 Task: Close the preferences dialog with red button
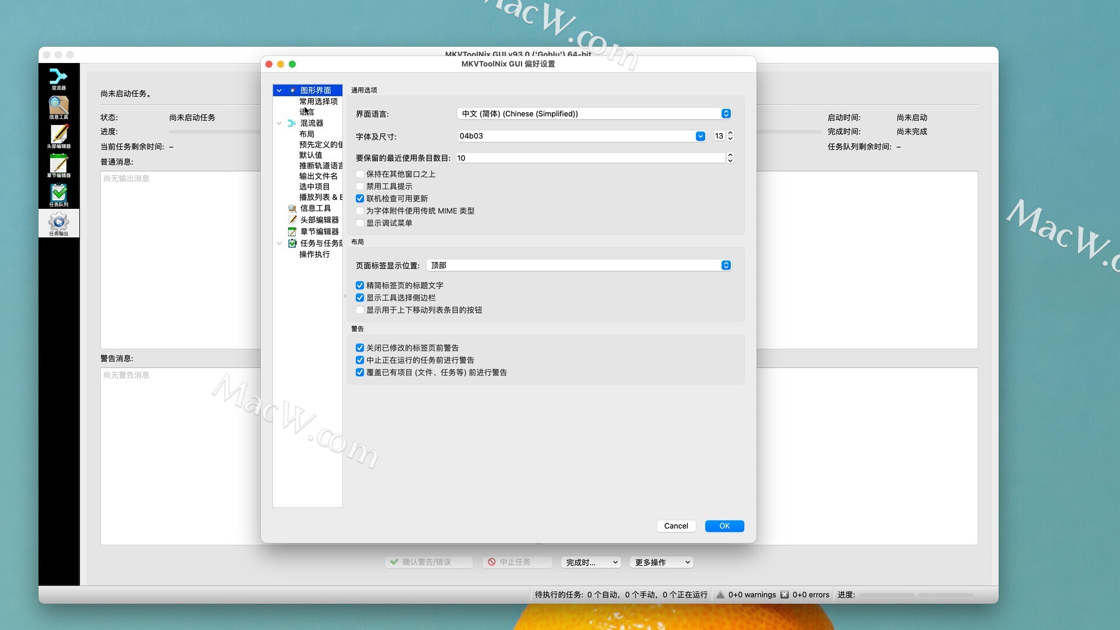[269, 64]
